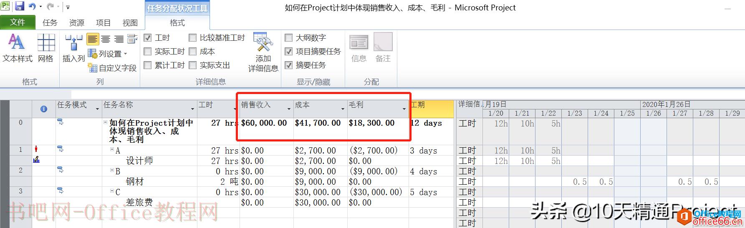Click the task mode icon for row 0
Screen dimensions: 745x228
tap(61, 122)
